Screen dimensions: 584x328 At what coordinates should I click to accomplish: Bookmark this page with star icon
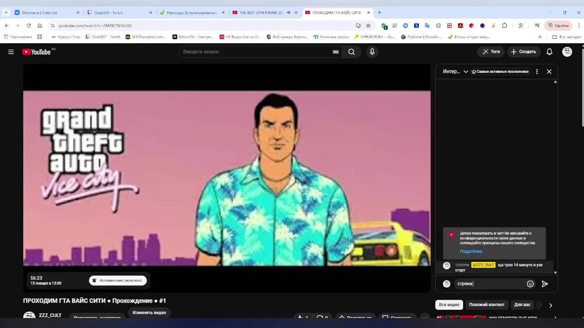coord(368,26)
